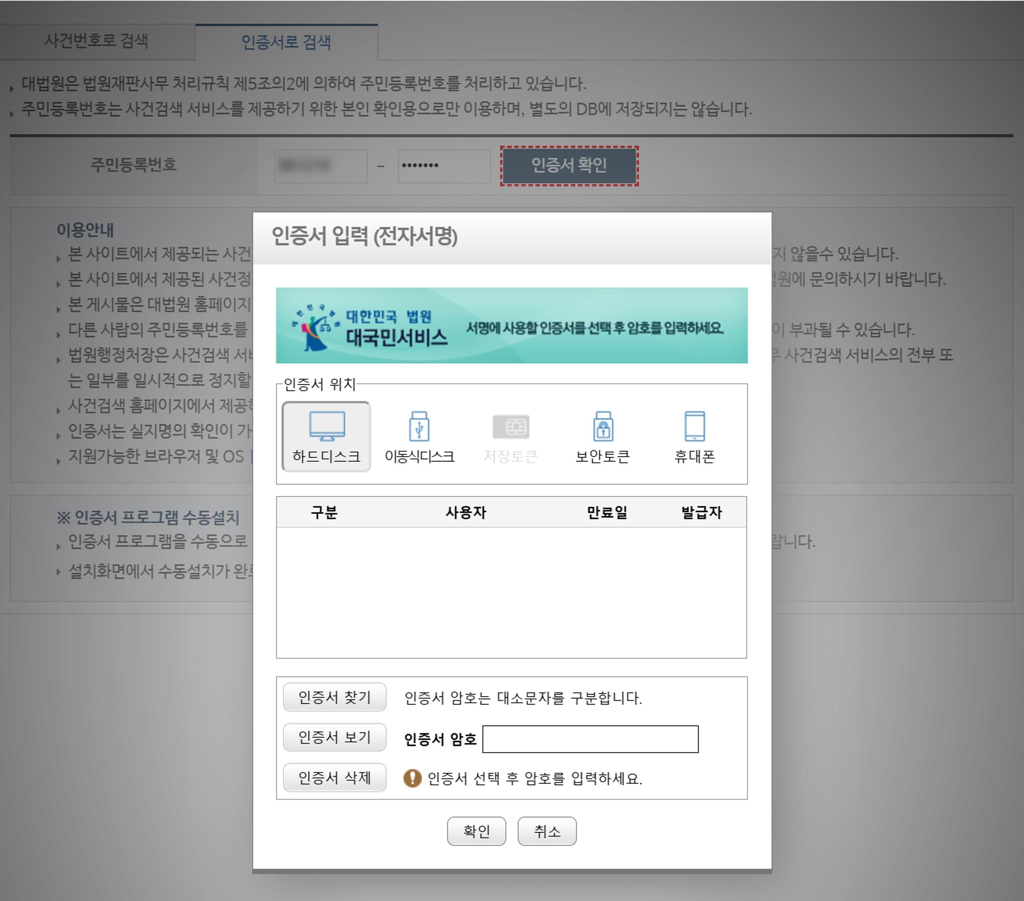Click the orange warning exclamation icon
Screen dimensions: 1024x901
(x=412, y=778)
